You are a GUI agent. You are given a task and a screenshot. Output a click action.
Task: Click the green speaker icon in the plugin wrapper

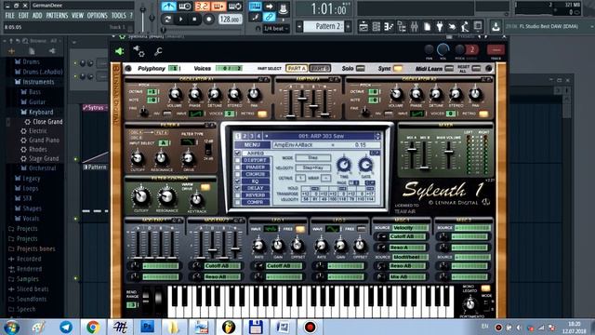coord(120,51)
